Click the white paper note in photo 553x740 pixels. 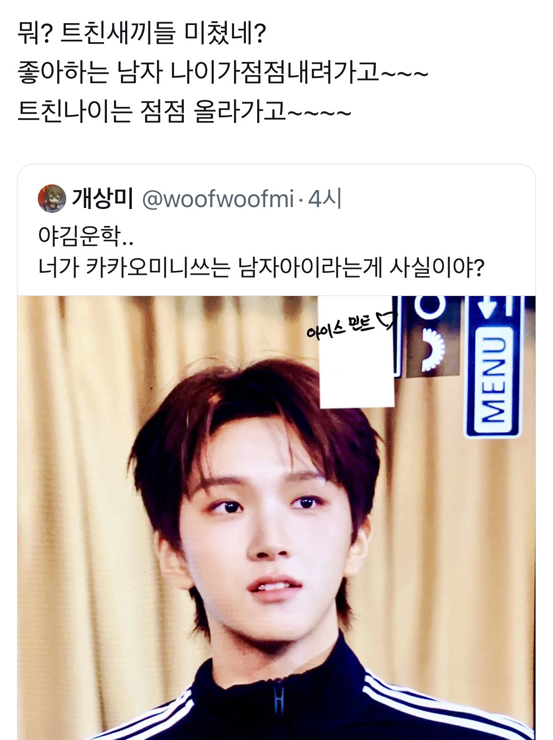click(x=357, y=352)
